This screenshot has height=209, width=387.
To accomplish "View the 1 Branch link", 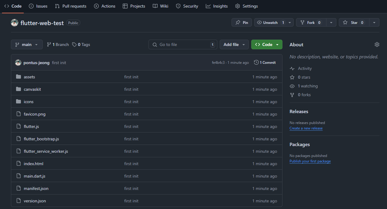I will point(58,44).
